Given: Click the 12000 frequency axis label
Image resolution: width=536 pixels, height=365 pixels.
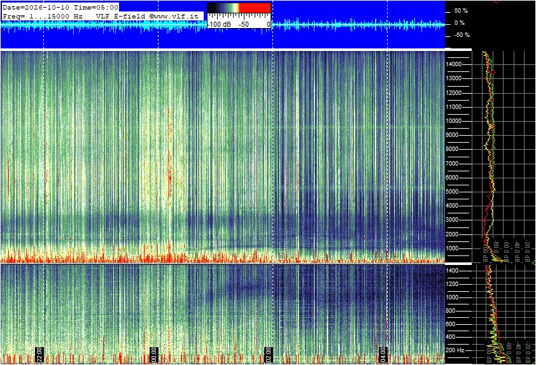Looking at the screenshot, I should (454, 93).
